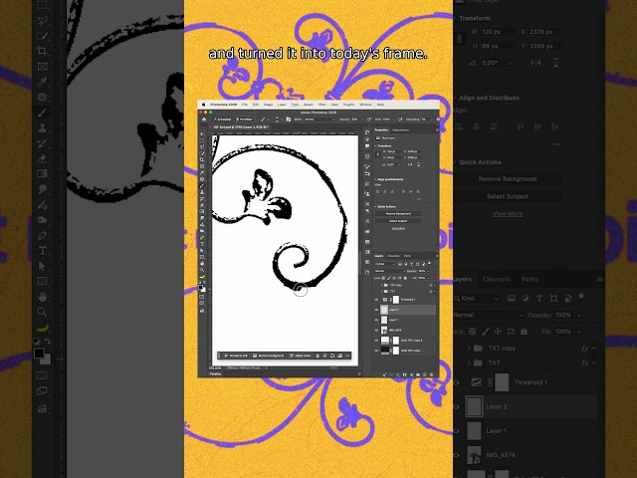Select the Move tool in the center window

click(202, 133)
